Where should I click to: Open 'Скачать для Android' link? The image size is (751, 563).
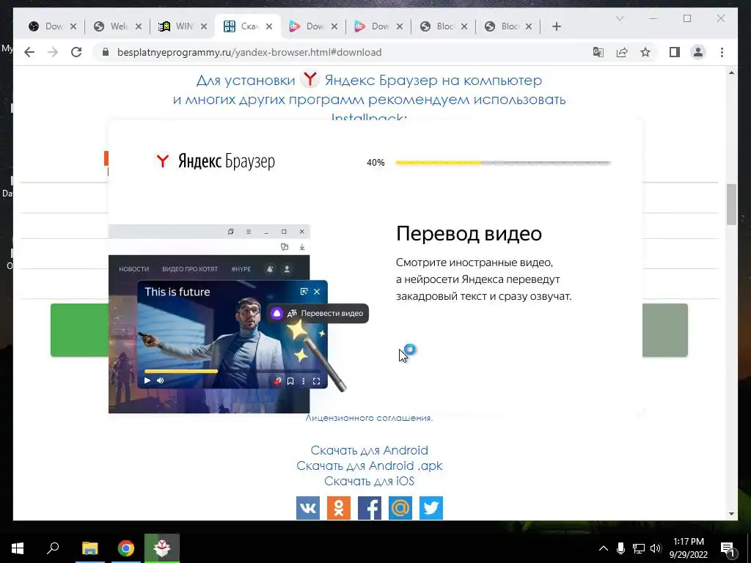(370, 451)
